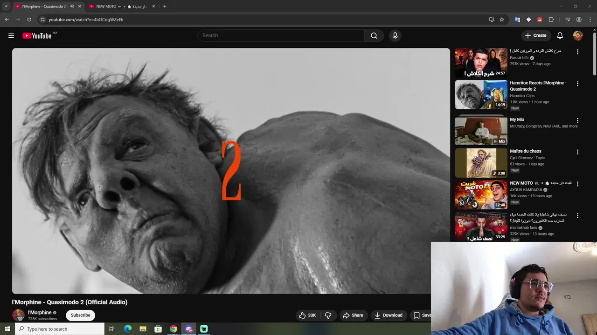Download the Quasimodo 2 video
The height and width of the screenshot is (335, 597).
coord(389,315)
